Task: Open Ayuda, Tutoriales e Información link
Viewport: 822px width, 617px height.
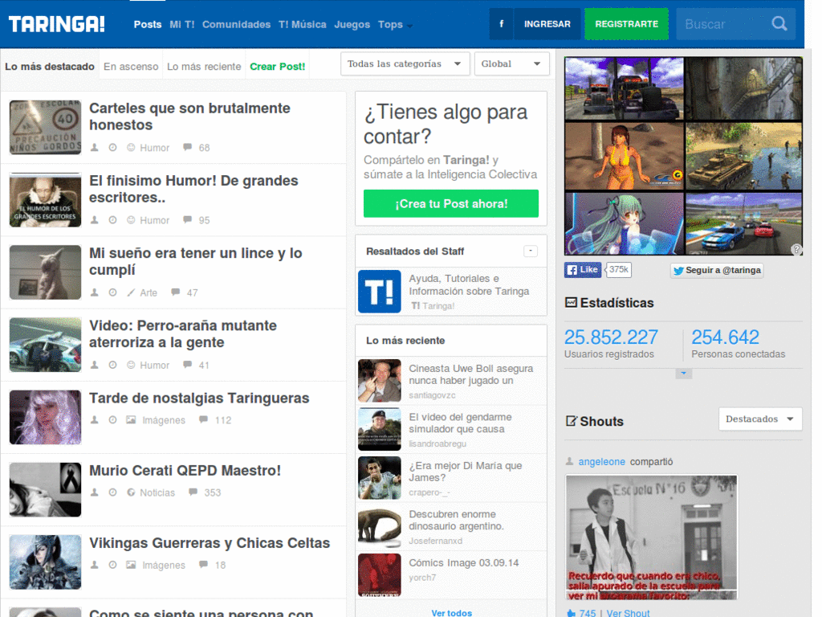Action: click(x=469, y=285)
